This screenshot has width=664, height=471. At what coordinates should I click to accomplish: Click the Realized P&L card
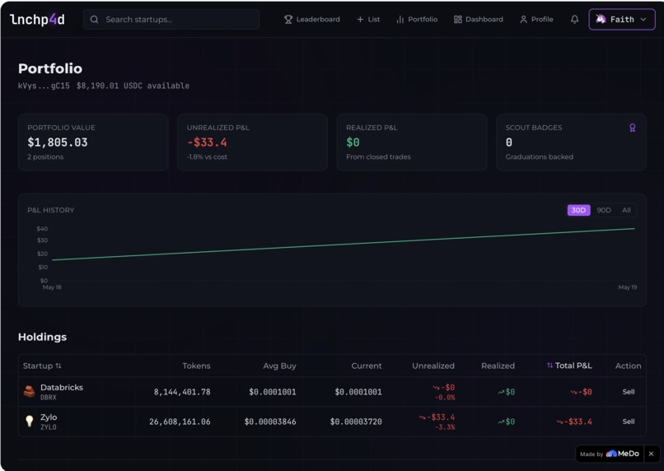point(412,142)
